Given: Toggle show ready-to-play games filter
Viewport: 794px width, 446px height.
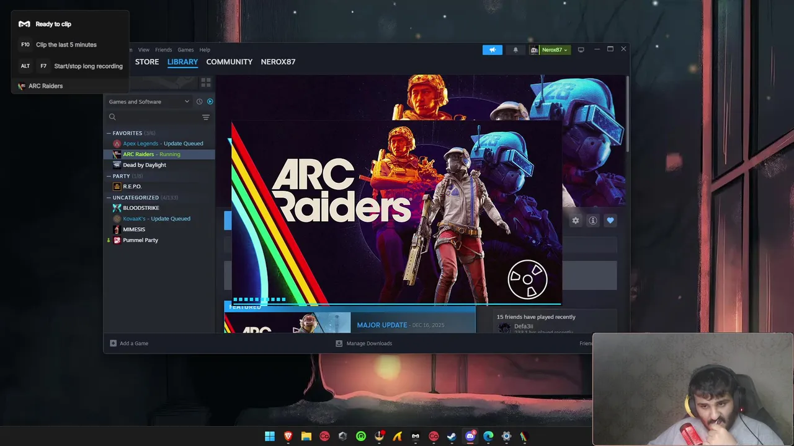Looking at the screenshot, I should pos(210,102).
